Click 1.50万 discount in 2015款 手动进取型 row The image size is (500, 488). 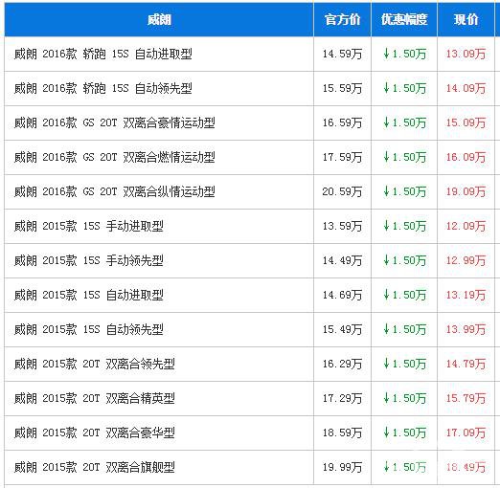pos(404,226)
